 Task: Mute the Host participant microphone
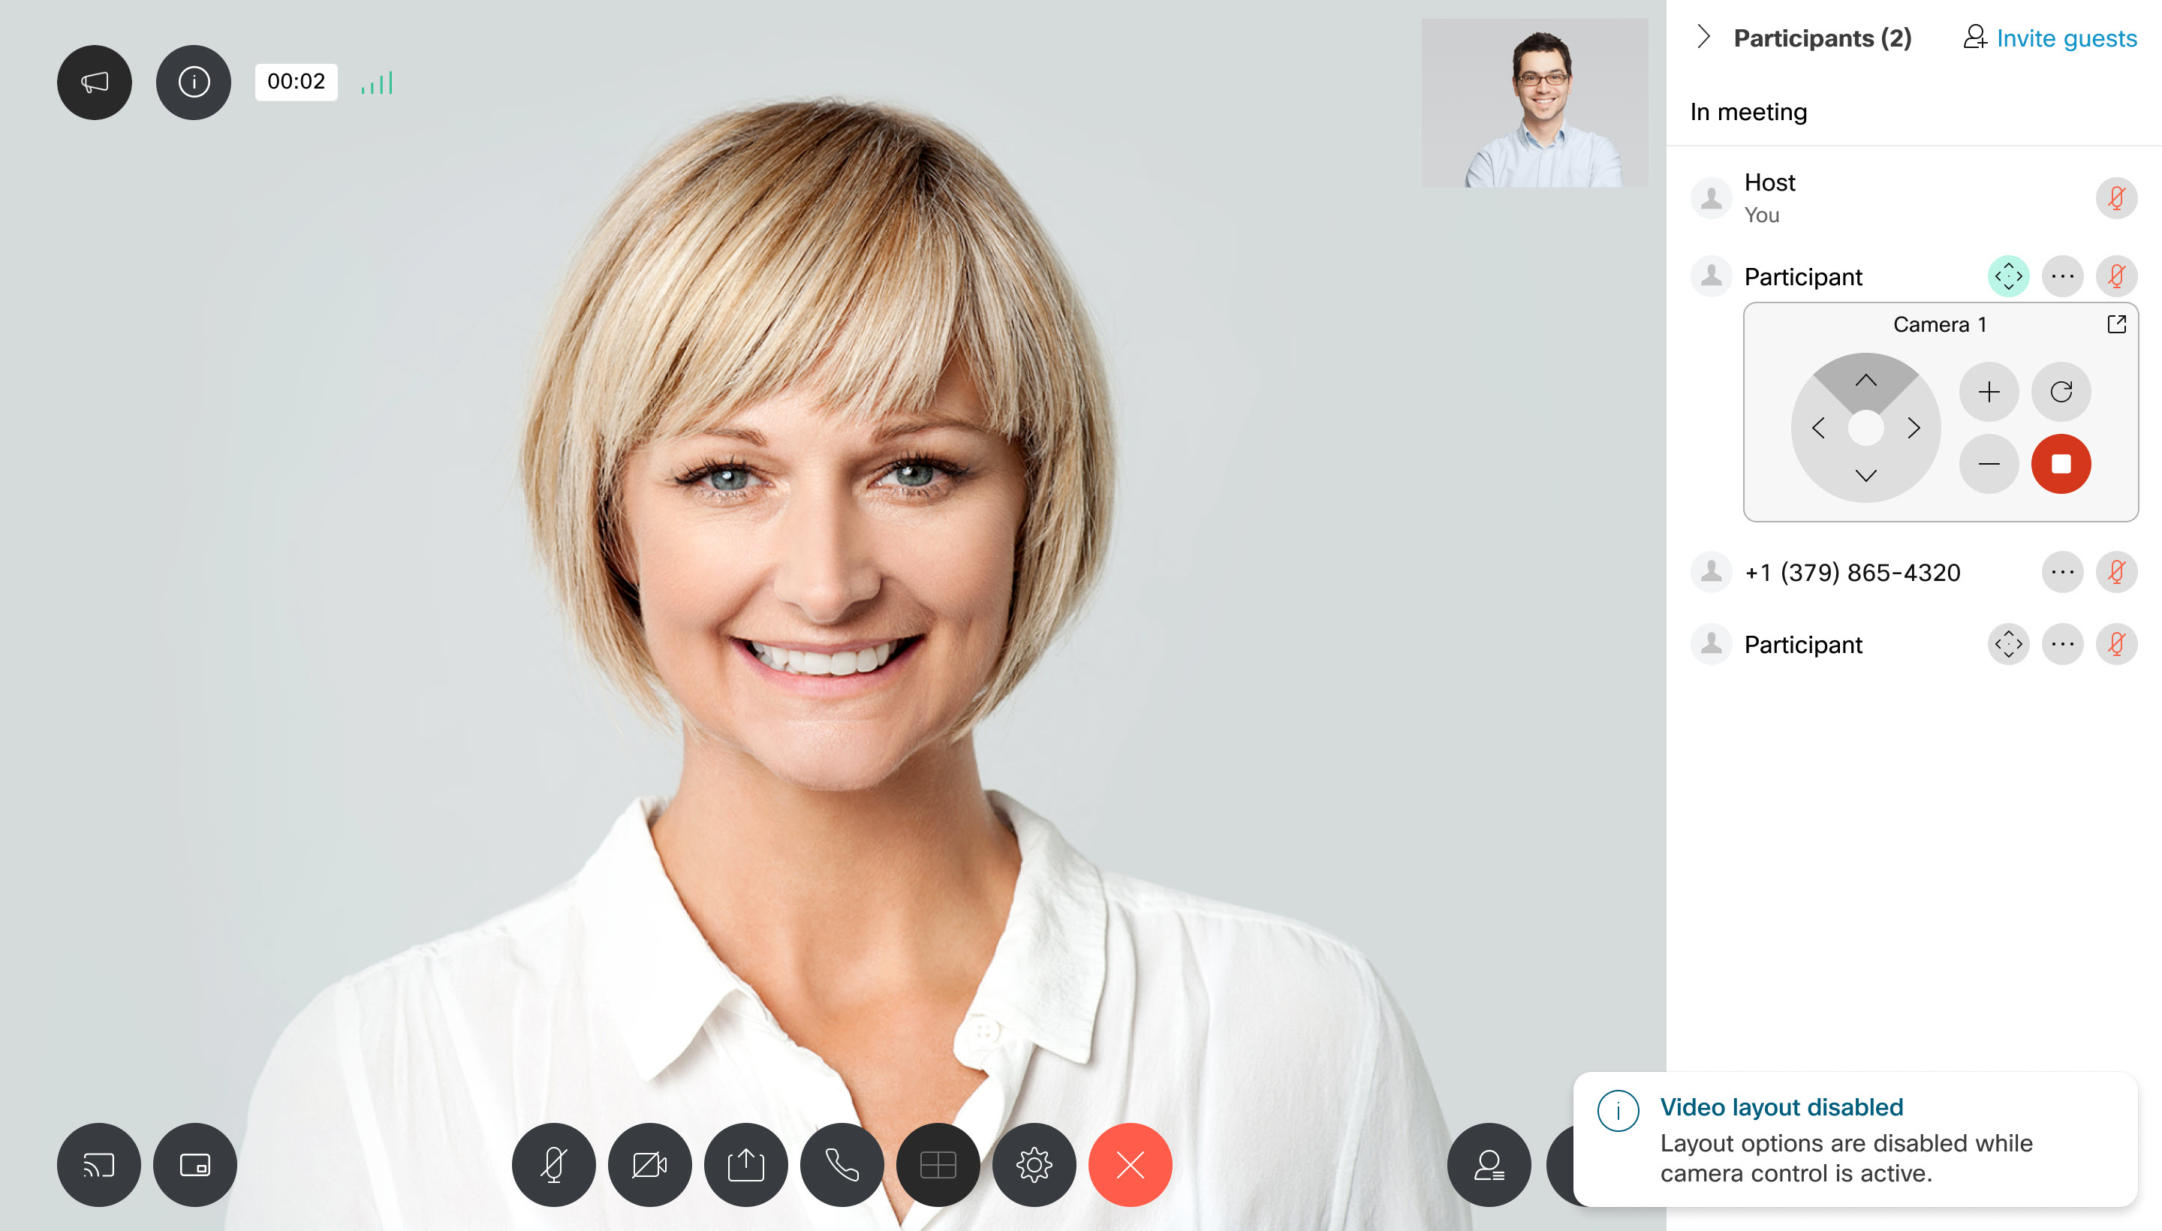[x=2116, y=197]
